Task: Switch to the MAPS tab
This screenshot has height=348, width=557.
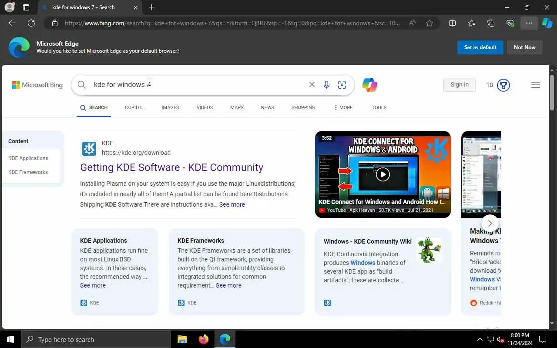Action: 237,107
